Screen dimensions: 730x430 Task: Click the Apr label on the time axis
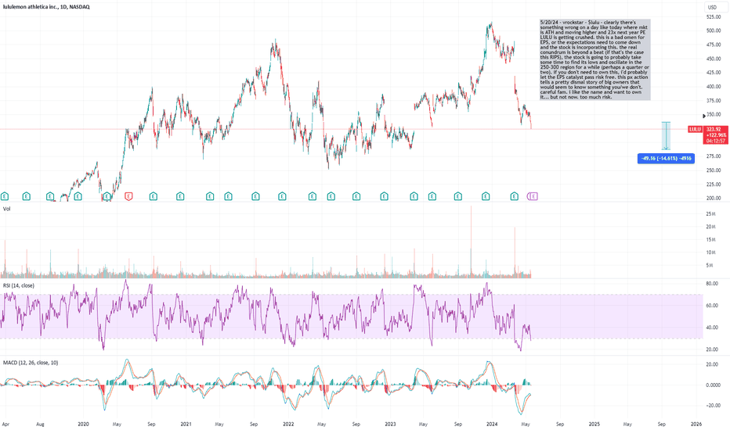[5, 424]
